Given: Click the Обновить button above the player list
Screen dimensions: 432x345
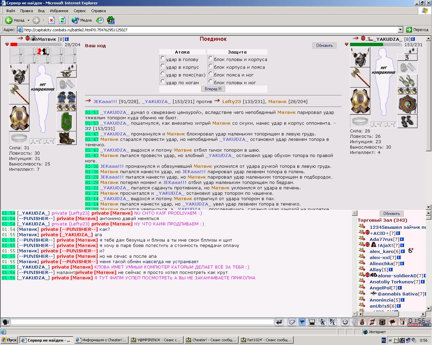Looking at the screenshot, I should click(x=391, y=214).
